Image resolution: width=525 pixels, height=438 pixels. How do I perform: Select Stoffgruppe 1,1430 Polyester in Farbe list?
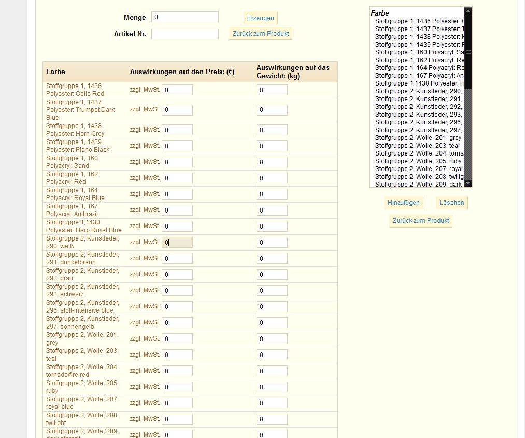(419, 83)
